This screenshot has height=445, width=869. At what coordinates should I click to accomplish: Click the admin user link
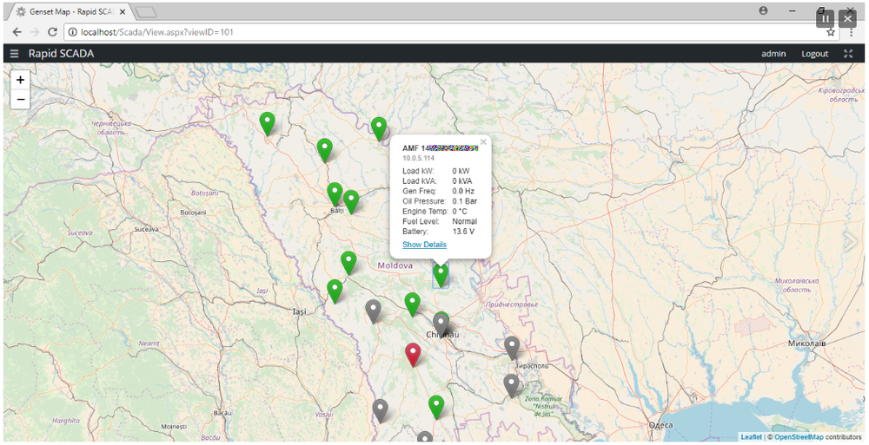773,54
